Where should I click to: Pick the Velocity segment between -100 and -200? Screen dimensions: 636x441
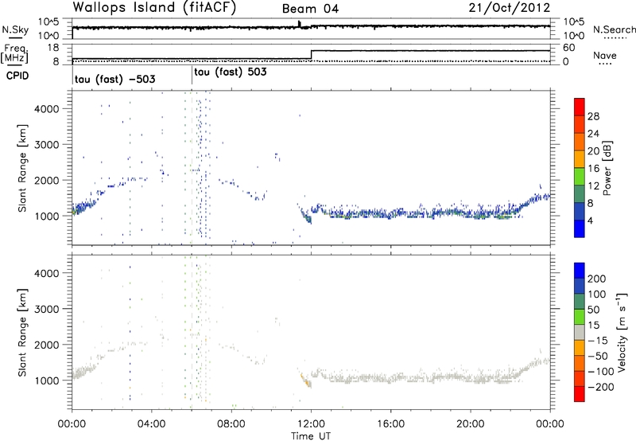point(580,379)
